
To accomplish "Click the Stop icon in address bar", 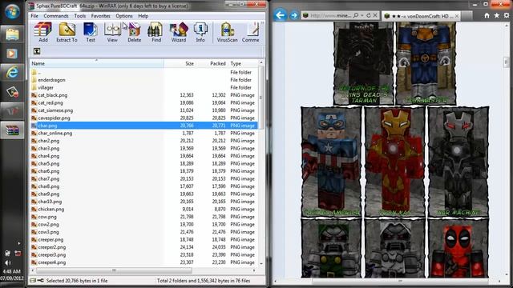I will [x=375, y=15].
